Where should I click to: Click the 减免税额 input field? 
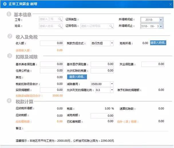(102, 116)
